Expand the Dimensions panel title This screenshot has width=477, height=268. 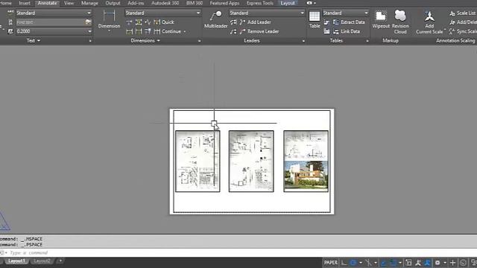[145, 40]
